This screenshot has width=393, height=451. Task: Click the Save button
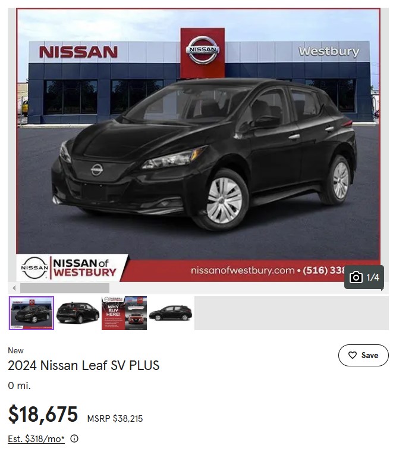point(363,355)
